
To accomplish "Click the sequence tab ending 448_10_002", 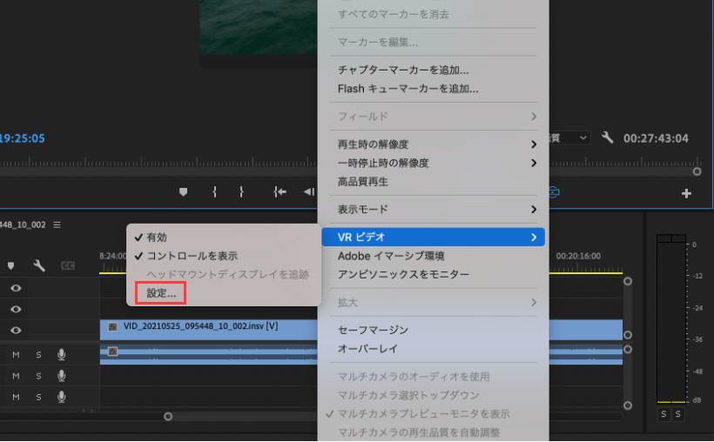I will [x=23, y=224].
